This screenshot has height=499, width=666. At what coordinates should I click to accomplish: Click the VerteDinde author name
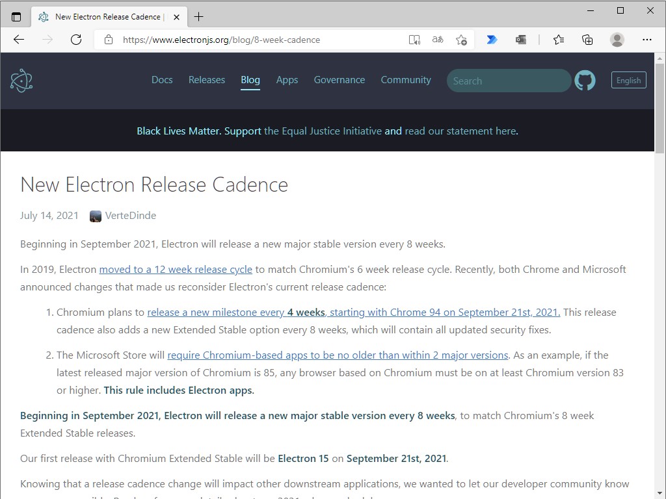point(130,216)
